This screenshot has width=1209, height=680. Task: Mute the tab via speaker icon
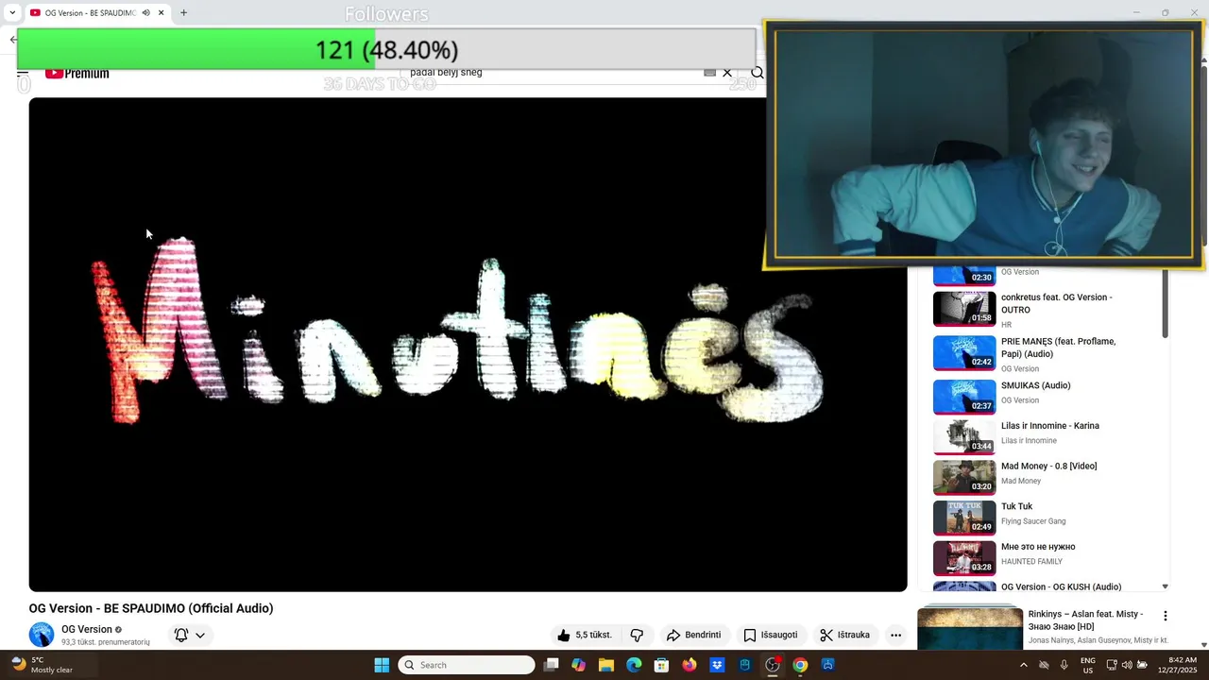point(145,12)
